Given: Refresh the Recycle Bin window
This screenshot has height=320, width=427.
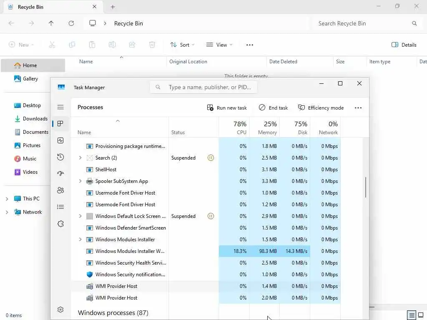Looking at the screenshot, I should [x=71, y=23].
